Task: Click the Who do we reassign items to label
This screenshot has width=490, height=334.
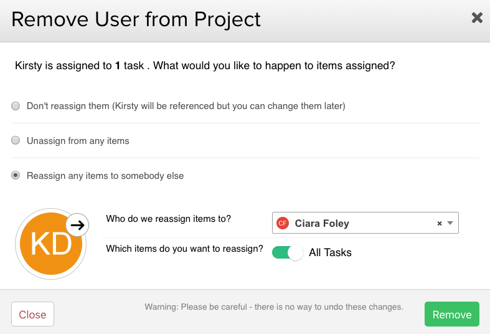Action: pos(168,219)
